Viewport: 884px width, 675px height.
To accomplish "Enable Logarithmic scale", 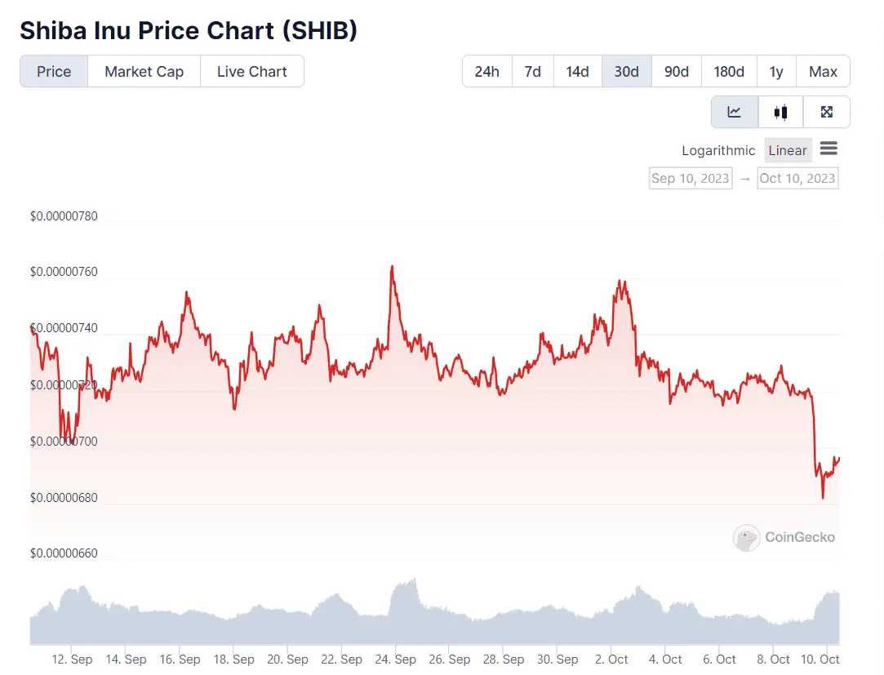I will [x=718, y=150].
